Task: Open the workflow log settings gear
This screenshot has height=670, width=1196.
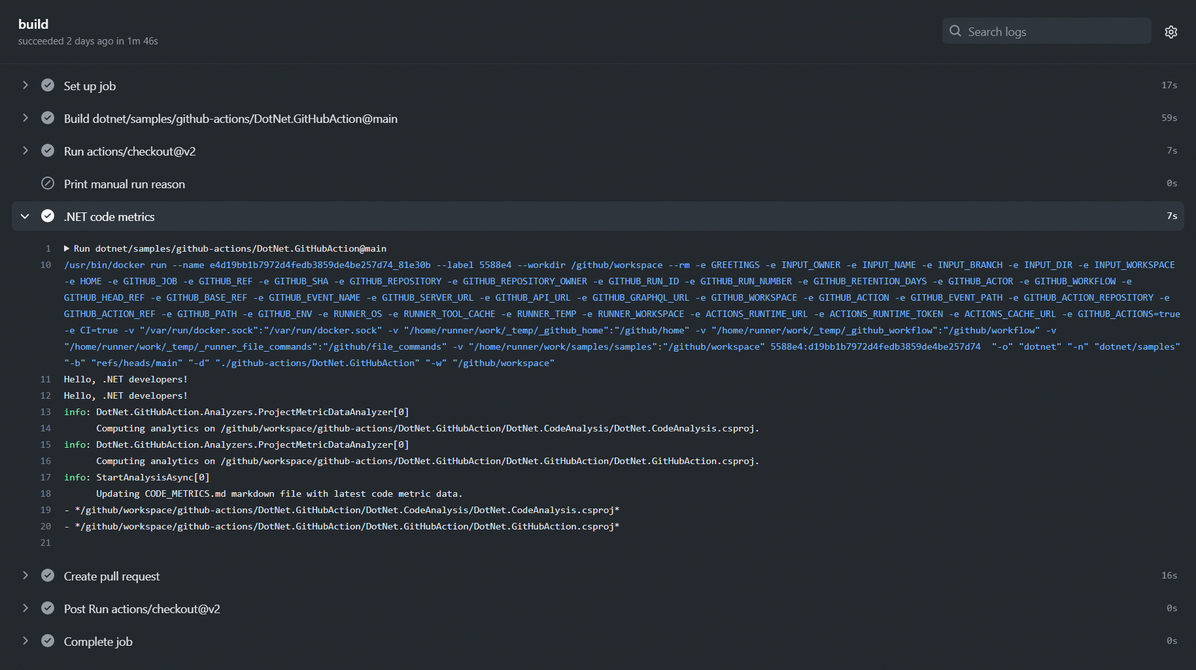Action: pos(1171,31)
